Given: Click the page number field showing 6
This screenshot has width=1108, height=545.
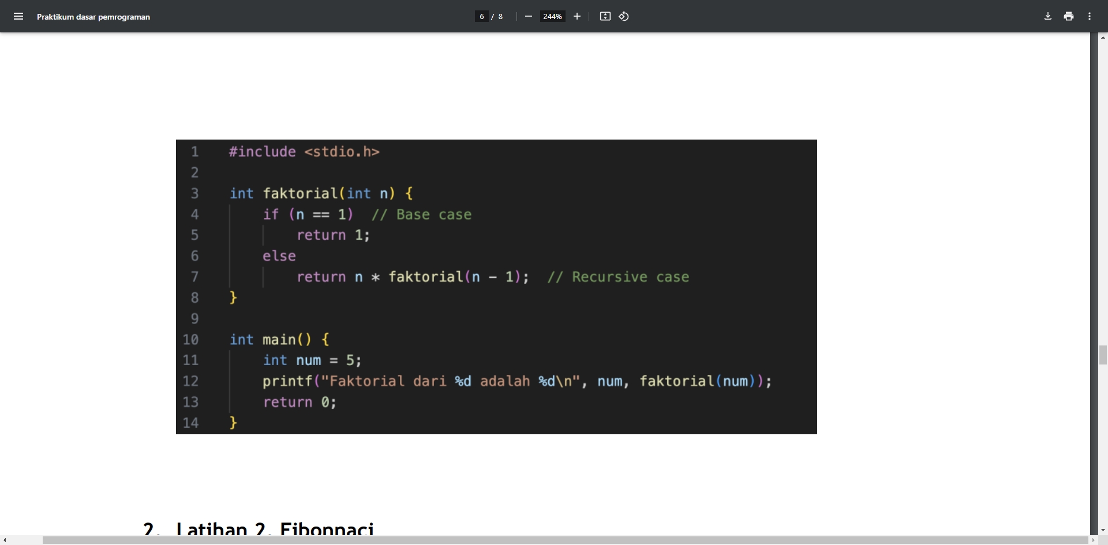Looking at the screenshot, I should pyautogui.click(x=482, y=16).
